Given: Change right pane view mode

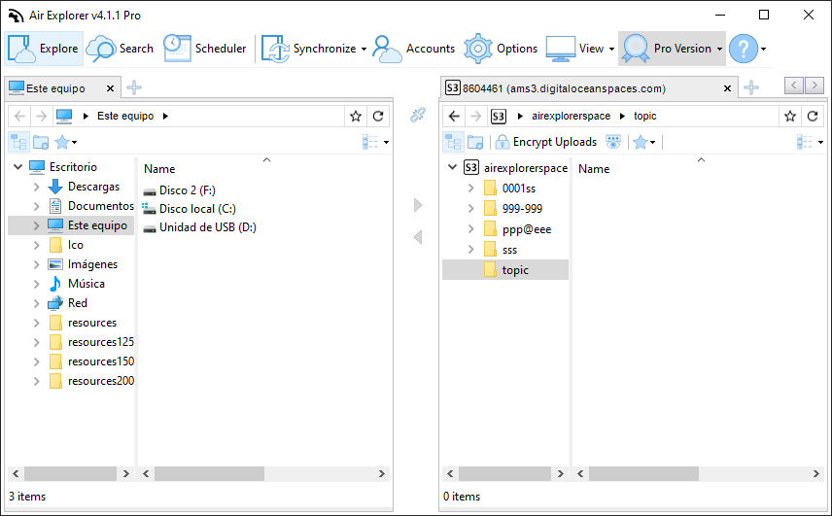Looking at the screenshot, I should [810, 142].
